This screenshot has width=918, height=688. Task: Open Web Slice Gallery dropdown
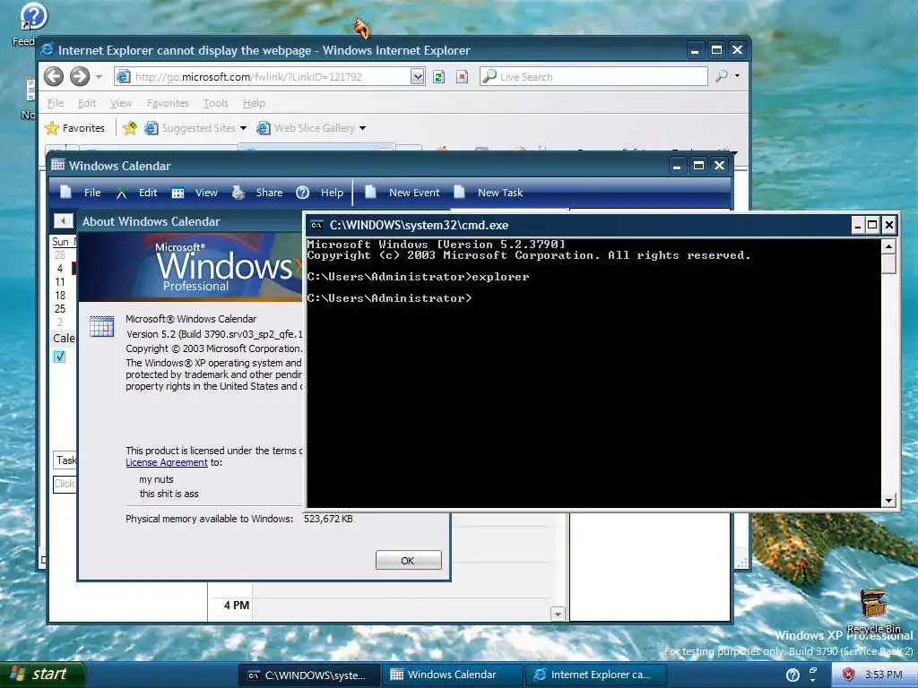coord(311,128)
